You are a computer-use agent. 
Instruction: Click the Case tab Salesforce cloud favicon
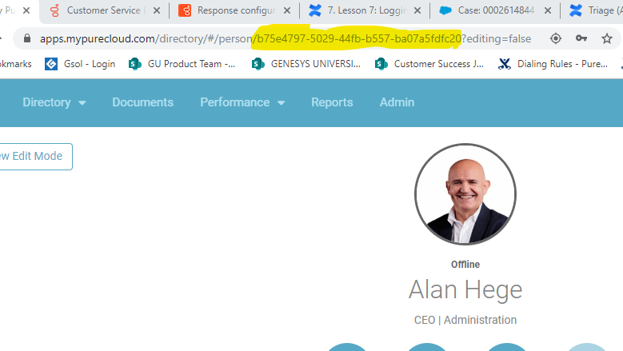point(445,10)
